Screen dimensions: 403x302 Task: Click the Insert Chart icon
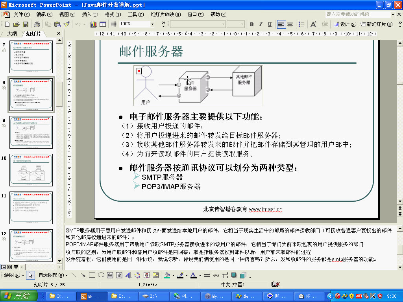point(93,24)
